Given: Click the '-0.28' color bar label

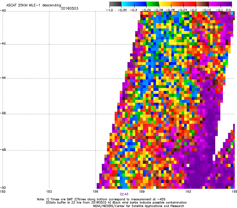Looking at the screenshot, I should coord(159,10).
